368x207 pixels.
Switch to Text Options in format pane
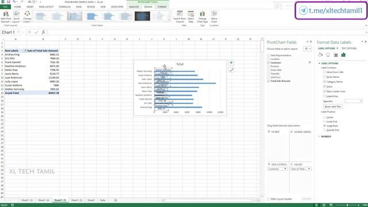pos(349,48)
